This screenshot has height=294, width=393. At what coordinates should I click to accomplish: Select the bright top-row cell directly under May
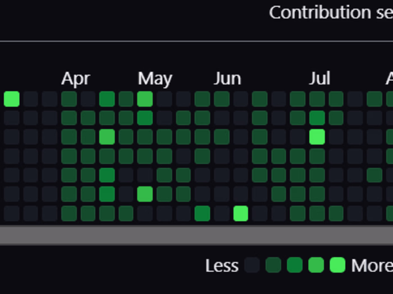point(145,99)
